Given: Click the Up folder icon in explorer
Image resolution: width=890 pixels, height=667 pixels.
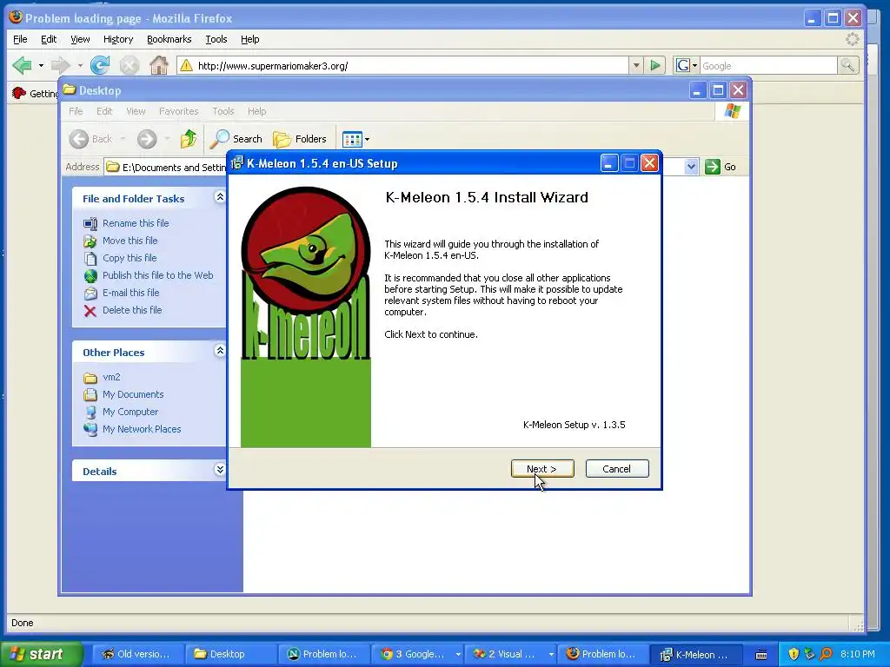Looking at the screenshot, I should [189, 139].
